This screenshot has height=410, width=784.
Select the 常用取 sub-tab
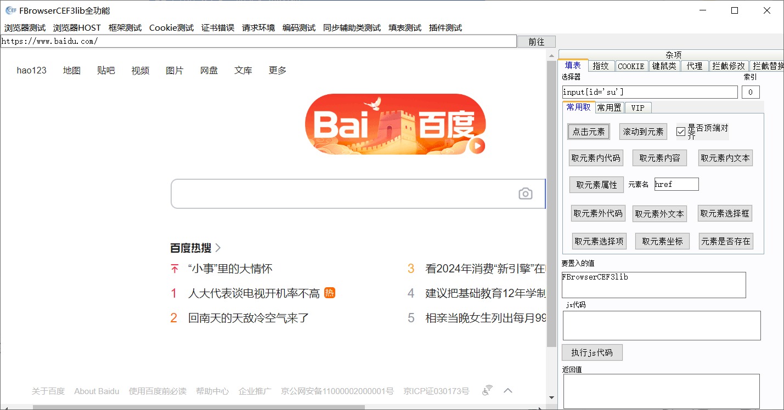579,107
